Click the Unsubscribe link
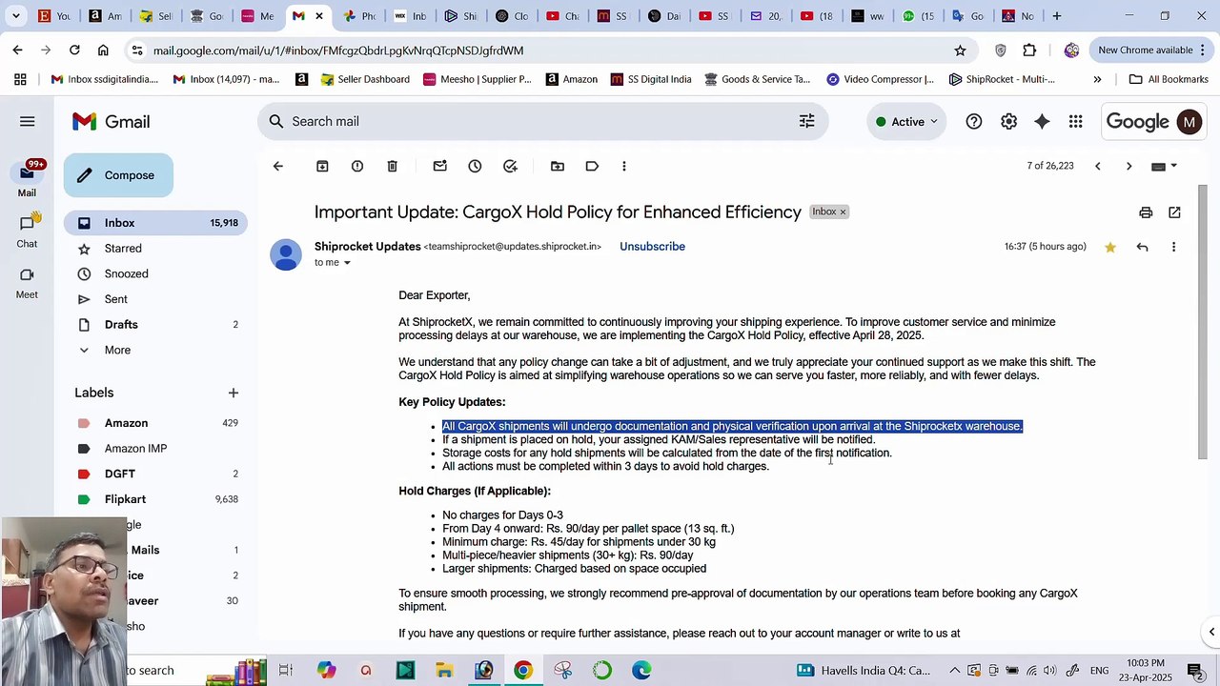The image size is (1220, 686). pyautogui.click(x=652, y=247)
